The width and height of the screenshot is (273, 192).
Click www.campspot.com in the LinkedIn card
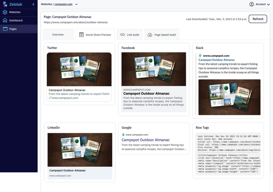click(x=60, y=176)
